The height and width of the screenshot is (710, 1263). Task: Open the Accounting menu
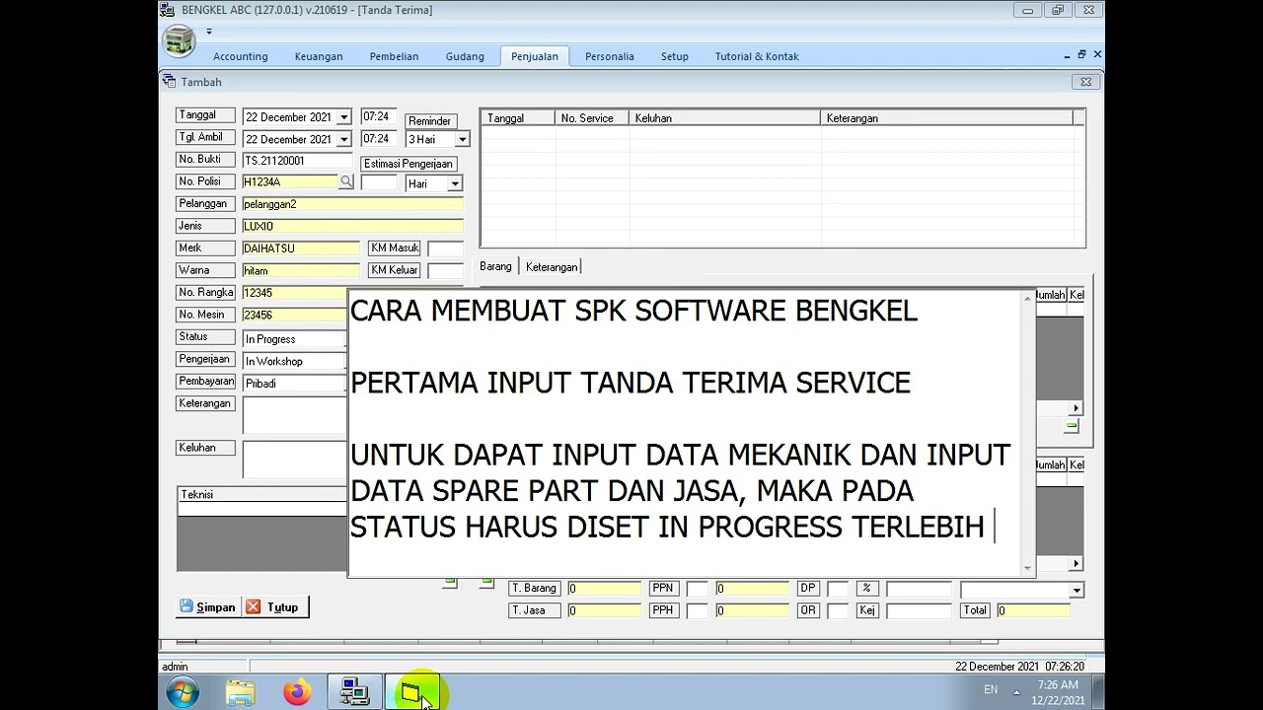click(241, 56)
